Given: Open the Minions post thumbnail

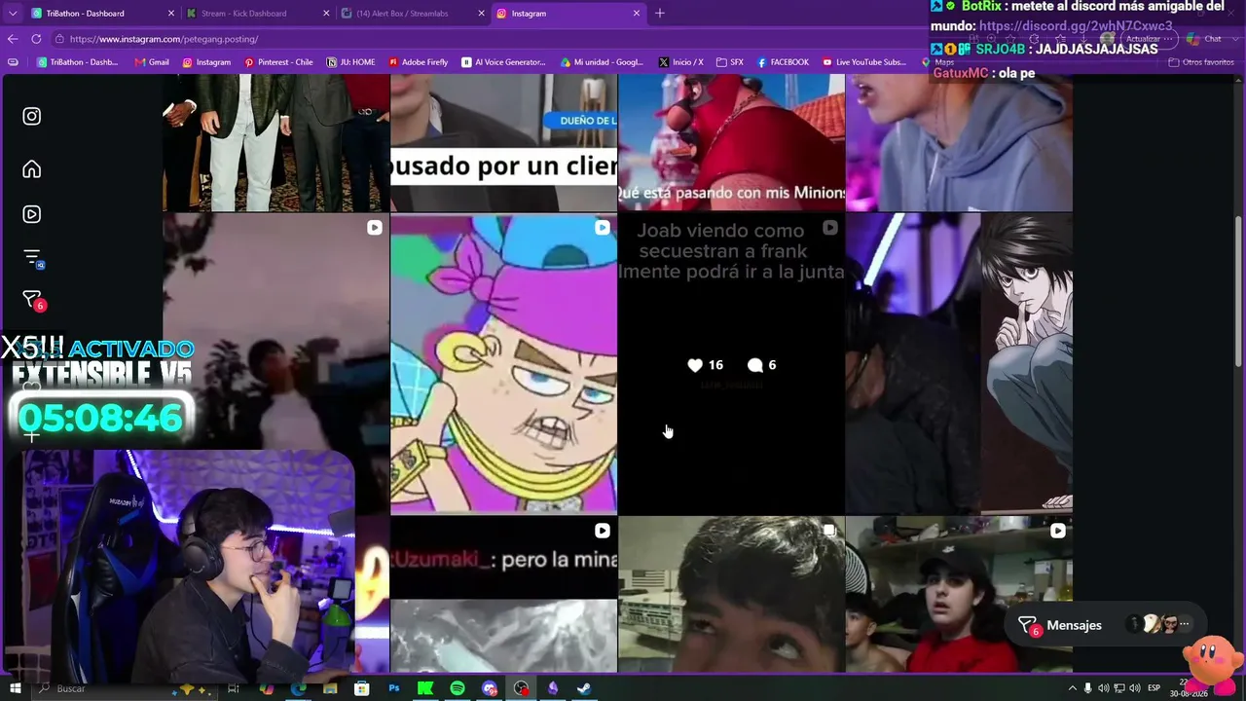Looking at the screenshot, I should (x=731, y=143).
